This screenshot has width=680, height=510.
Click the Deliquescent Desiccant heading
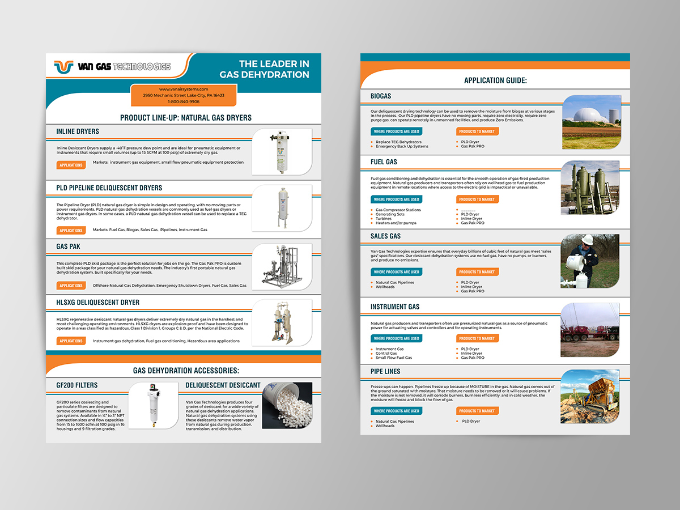click(x=223, y=385)
